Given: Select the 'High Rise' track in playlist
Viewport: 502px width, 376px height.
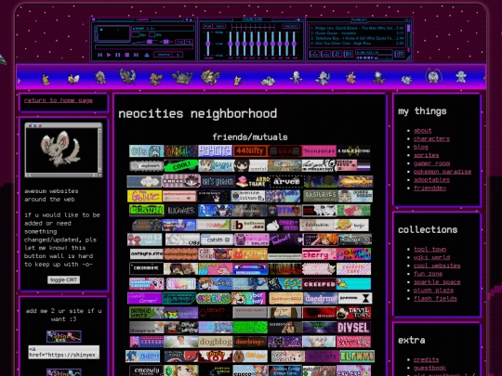Looking at the screenshot, I should point(357,43).
